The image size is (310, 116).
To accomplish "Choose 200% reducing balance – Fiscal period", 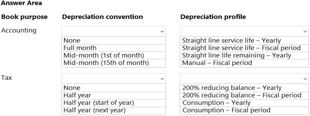I will click(x=244, y=95).
